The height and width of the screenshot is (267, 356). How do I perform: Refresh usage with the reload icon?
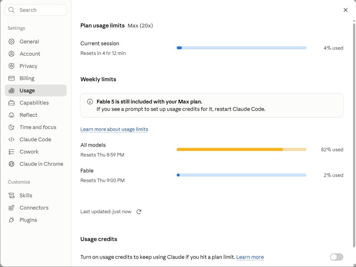[139, 212]
